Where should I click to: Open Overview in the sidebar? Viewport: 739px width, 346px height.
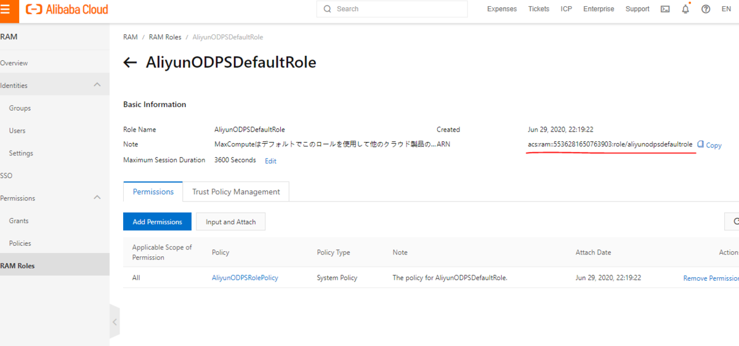(14, 63)
